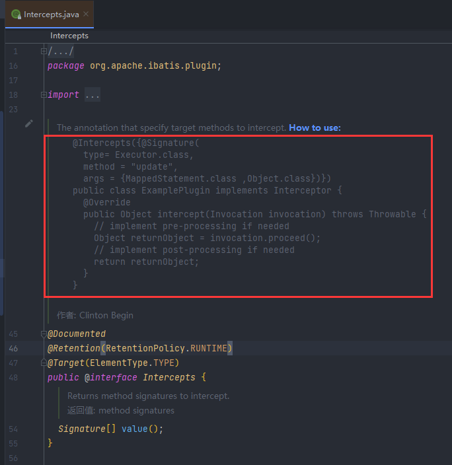Click the @Documented annotation
The width and height of the screenshot is (452, 465).
[77, 334]
